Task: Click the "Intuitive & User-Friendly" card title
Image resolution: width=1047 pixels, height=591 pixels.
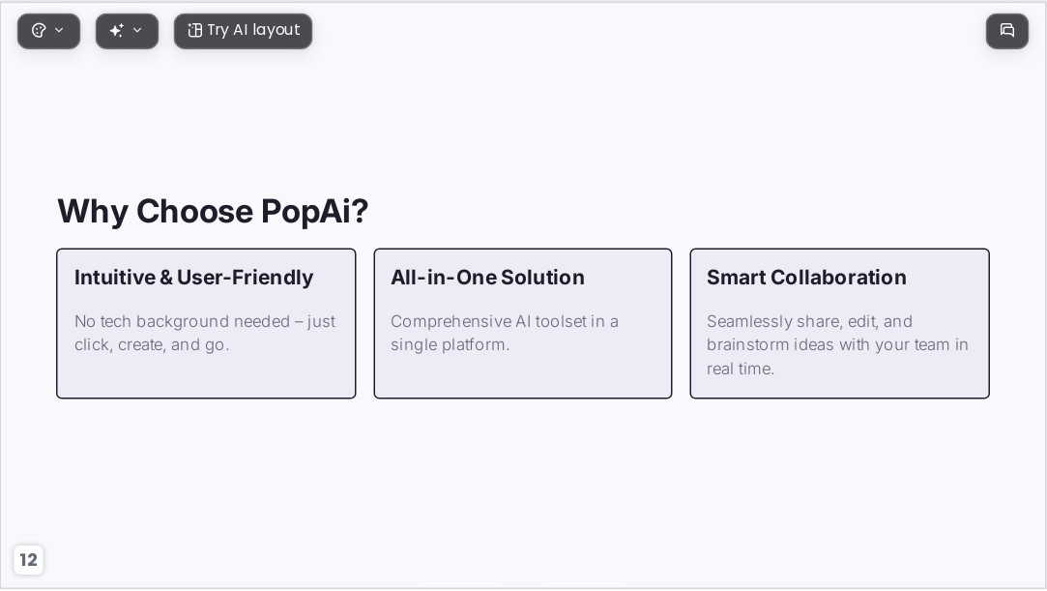Action: 193,278
